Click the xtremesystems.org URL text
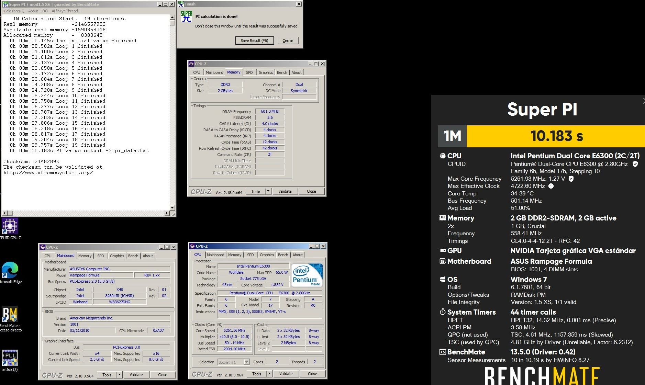Viewport: 645px width, 385px height. coord(48,172)
